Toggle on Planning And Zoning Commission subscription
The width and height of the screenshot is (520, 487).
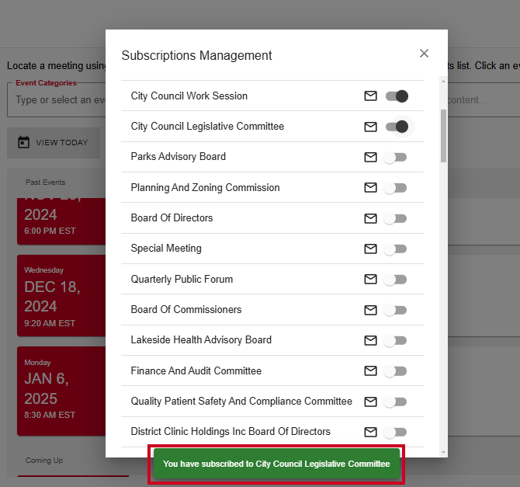coord(395,188)
